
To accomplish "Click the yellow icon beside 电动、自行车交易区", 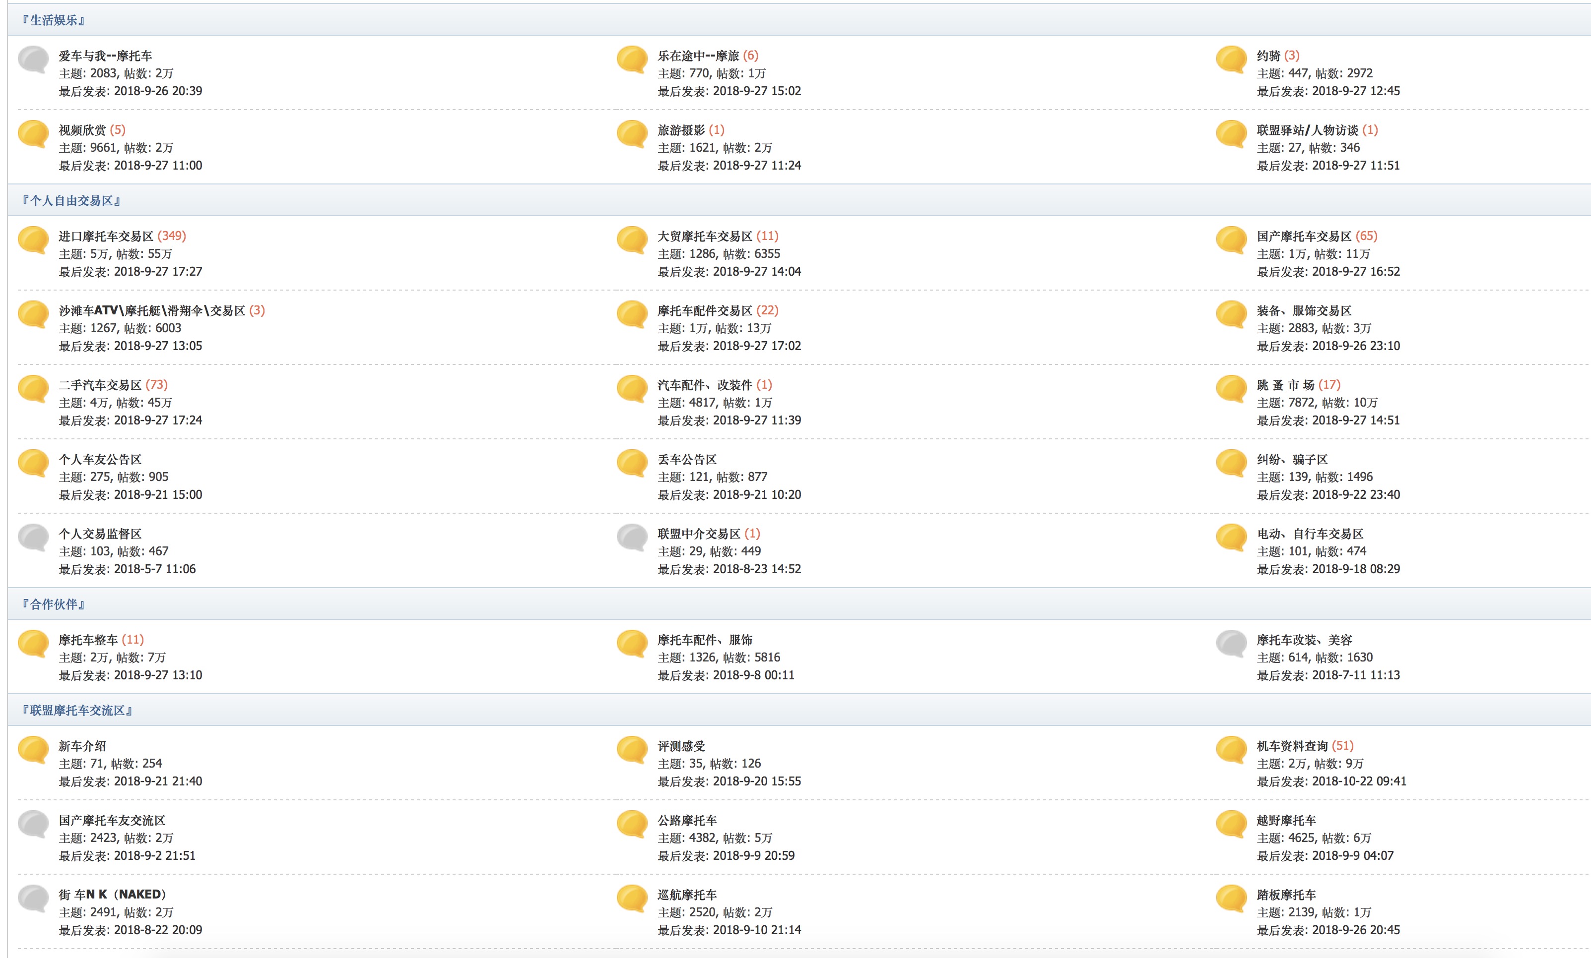I will tap(1231, 538).
